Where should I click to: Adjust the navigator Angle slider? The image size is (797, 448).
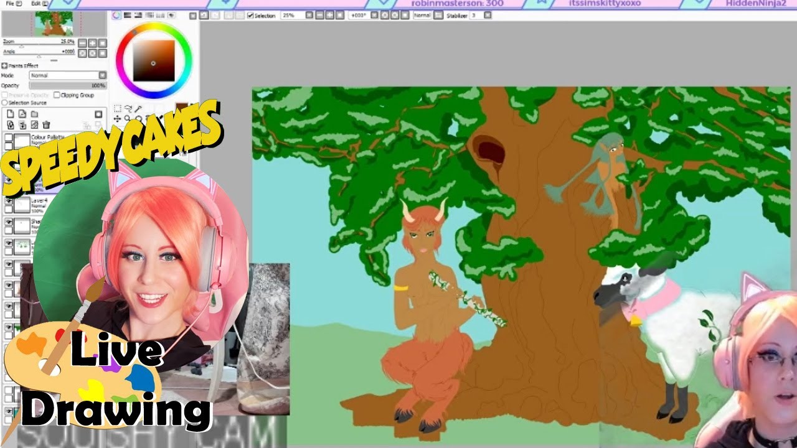(39, 55)
